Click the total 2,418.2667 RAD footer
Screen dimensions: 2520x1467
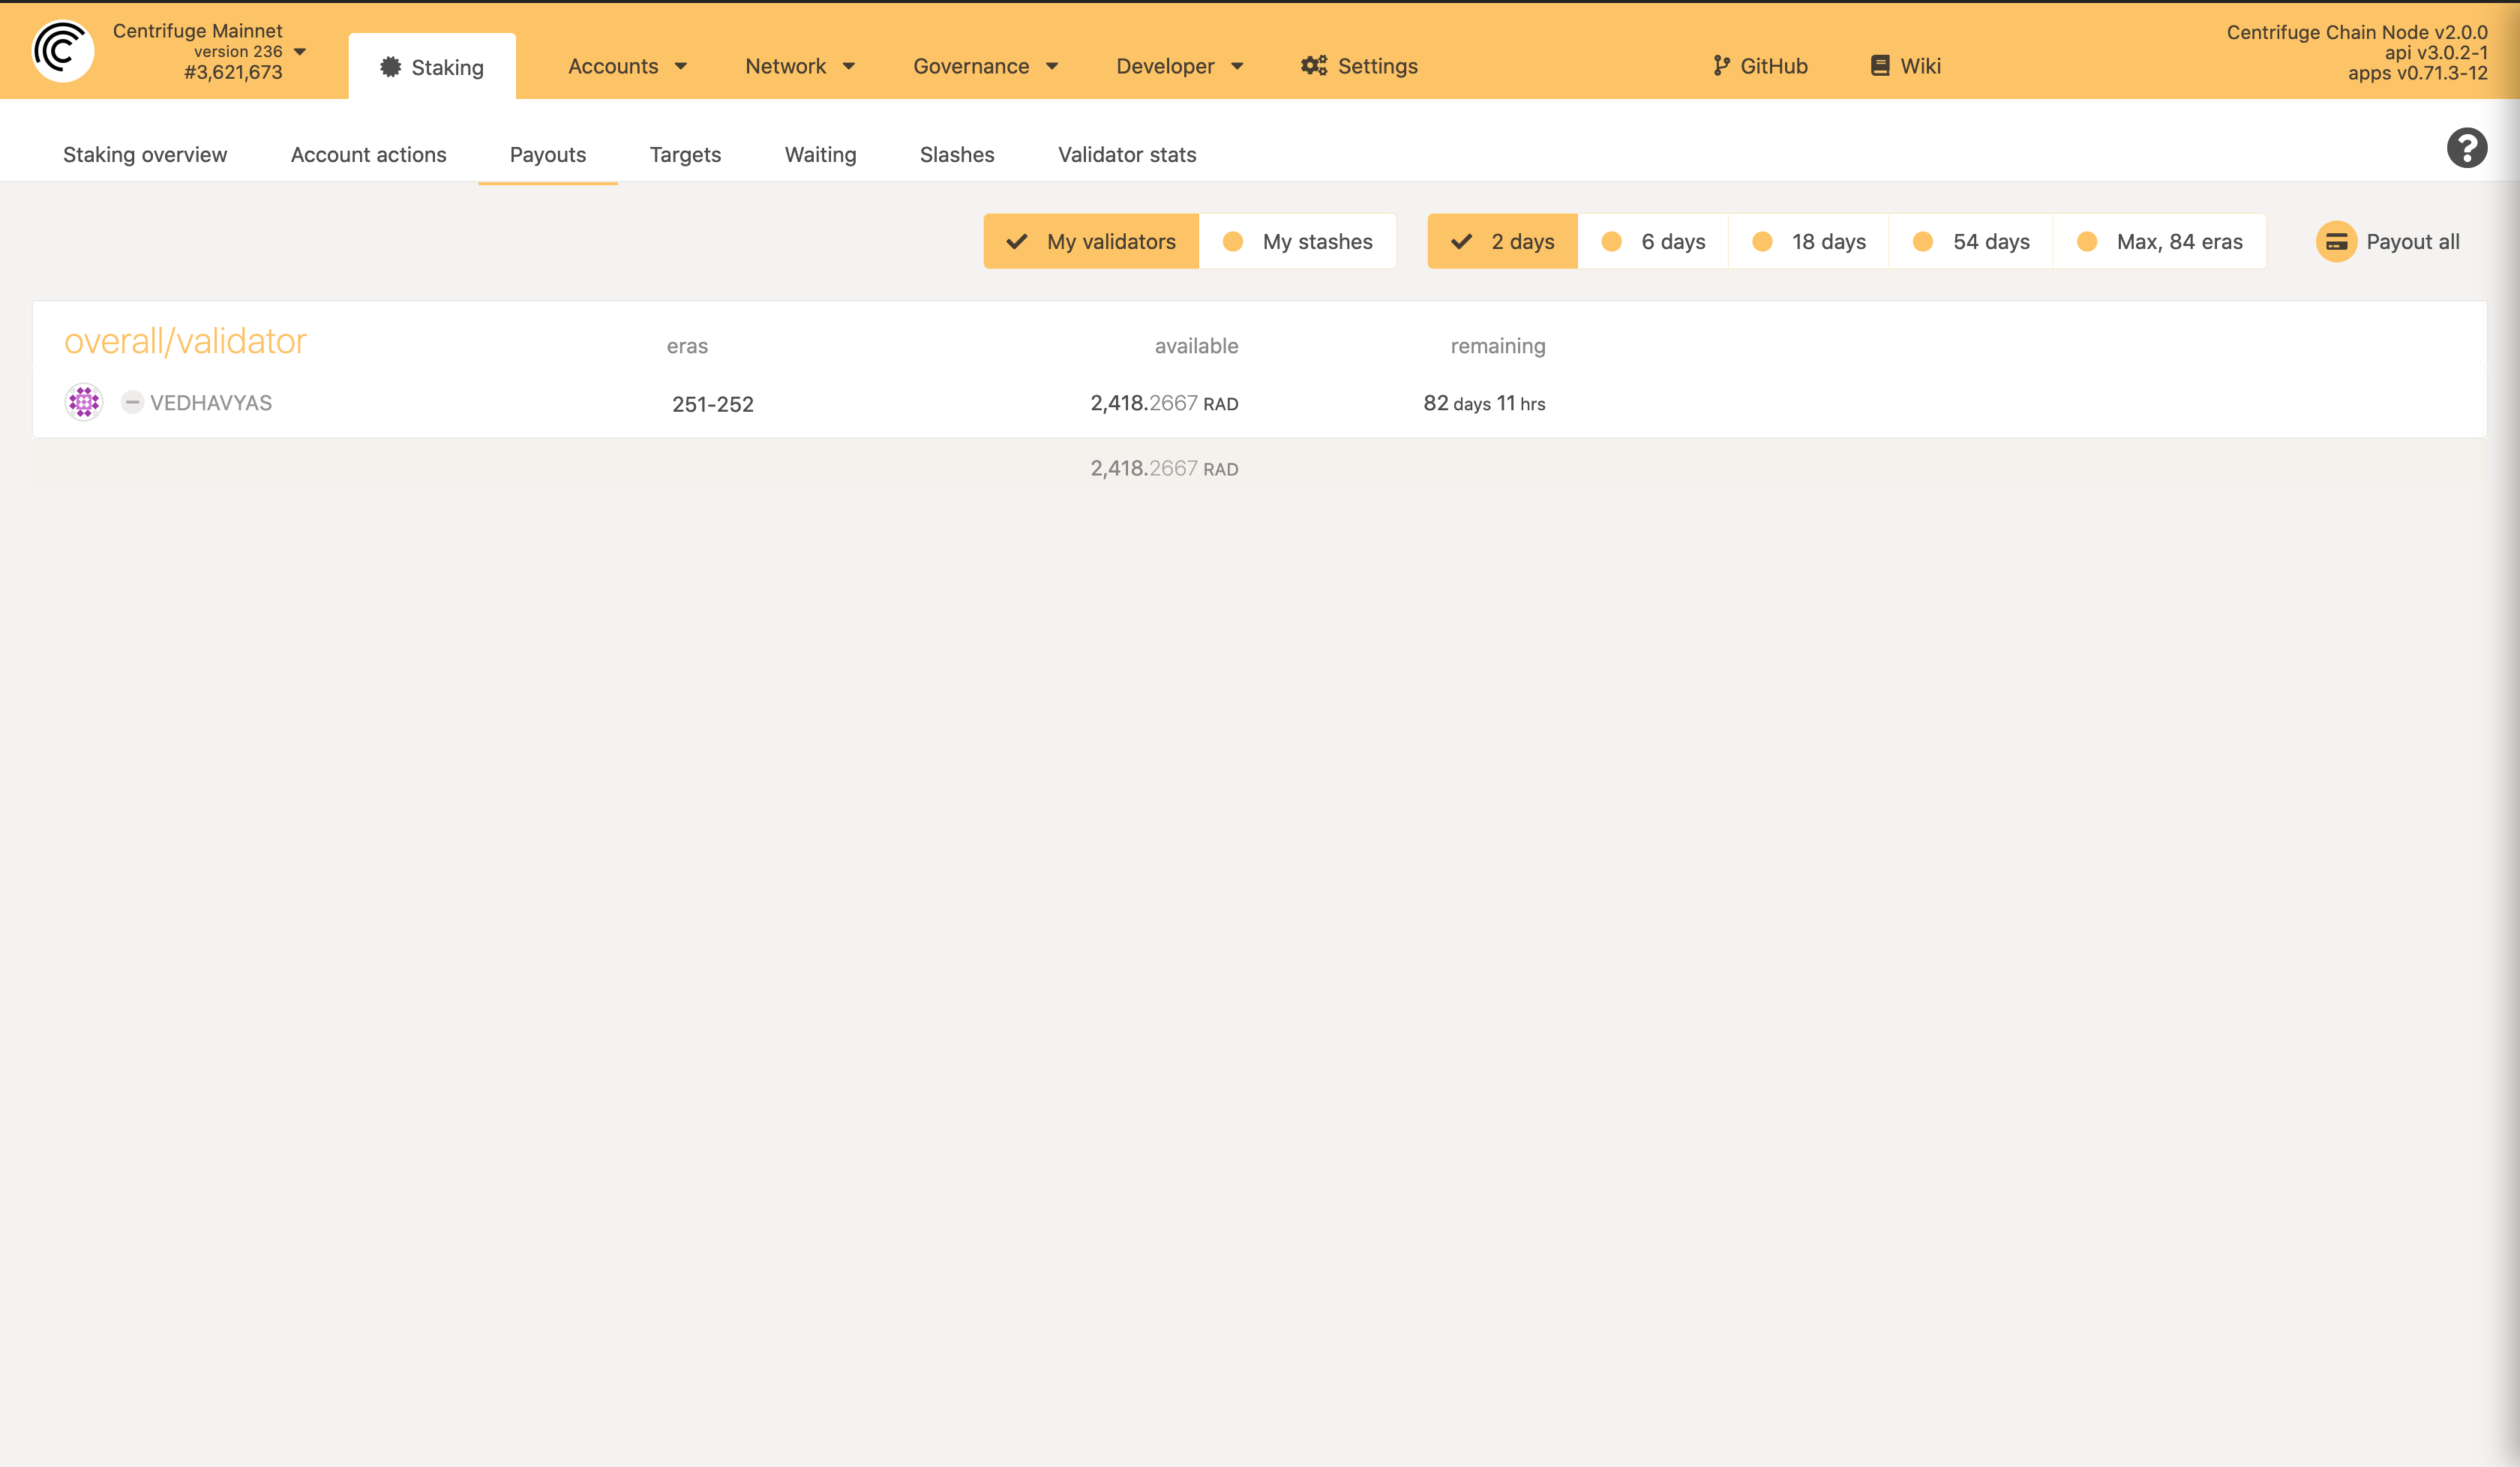(x=1164, y=468)
